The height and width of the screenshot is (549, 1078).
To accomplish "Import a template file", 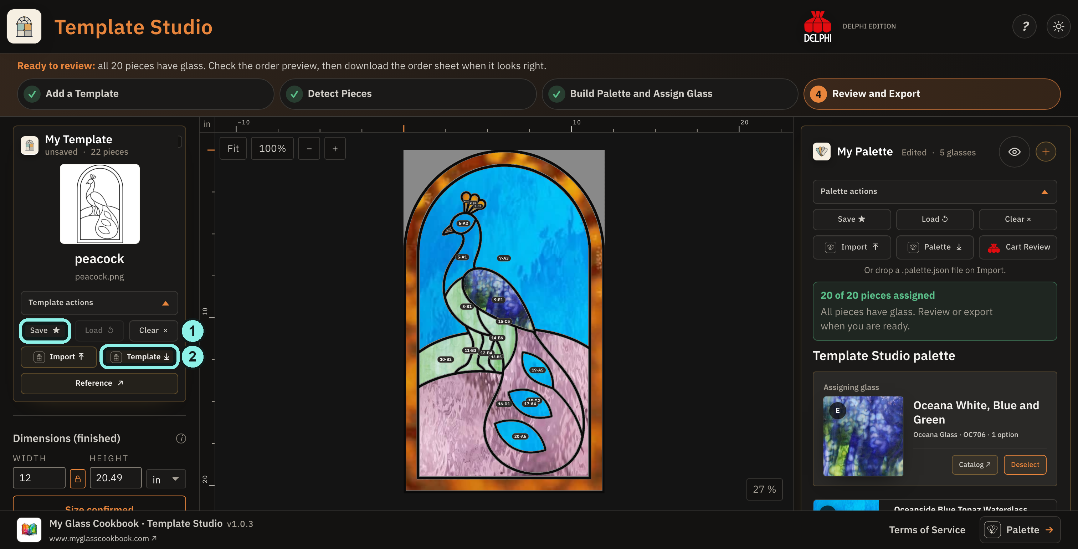I will pyautogui.click(x=58, y=357).
